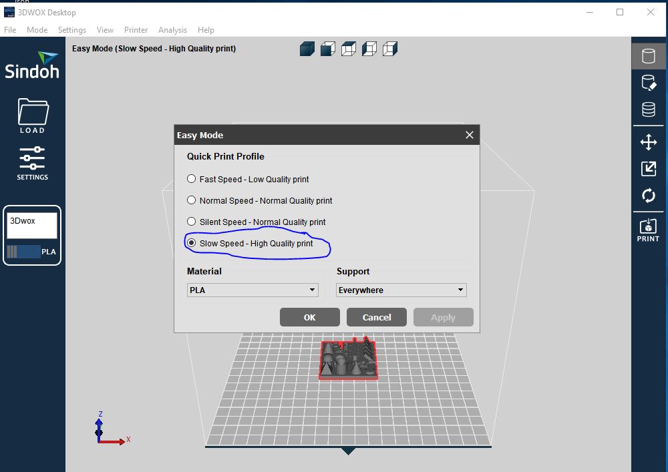This screenshot has height=472, width=668.
Task: Close the Easy Mode dialog
Action: click(x=470, y=135)
